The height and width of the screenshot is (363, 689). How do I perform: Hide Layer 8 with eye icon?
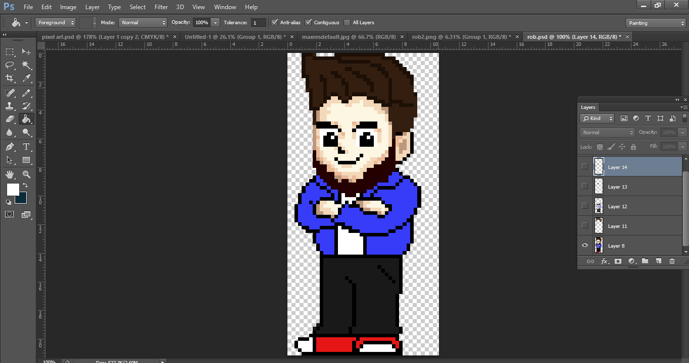[585, 246]
